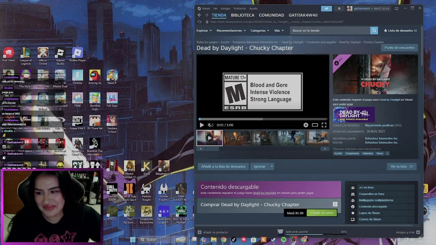Reload the Steam store page
436x245 pixels.
point(200,22)
